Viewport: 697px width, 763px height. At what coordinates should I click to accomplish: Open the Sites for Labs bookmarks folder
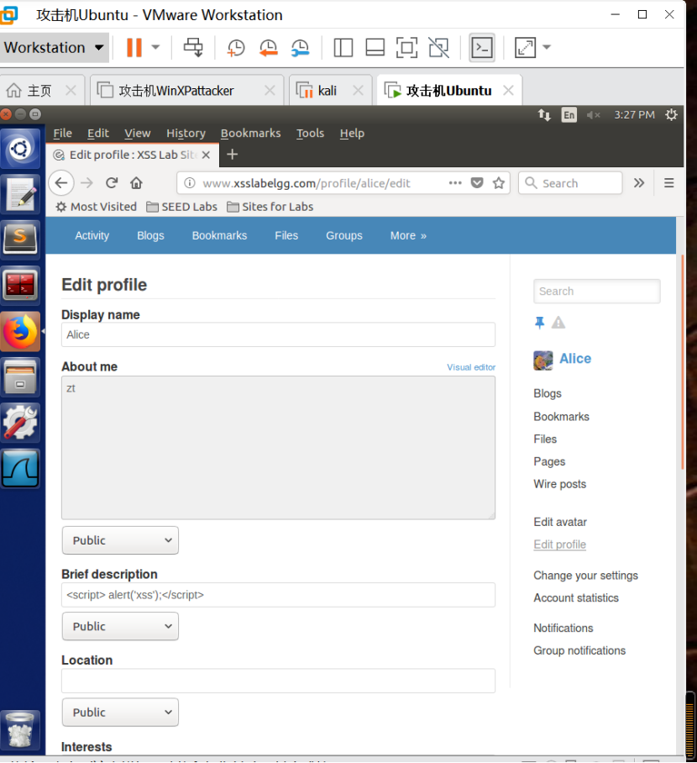[x=270, y=207]
